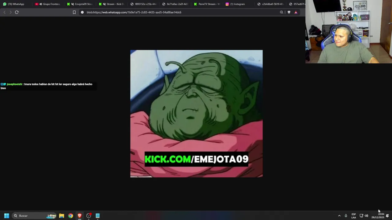Select the 057ad67f tab
Screen dimensions: 392x220
pyautogui.click(x=296, y=4)
